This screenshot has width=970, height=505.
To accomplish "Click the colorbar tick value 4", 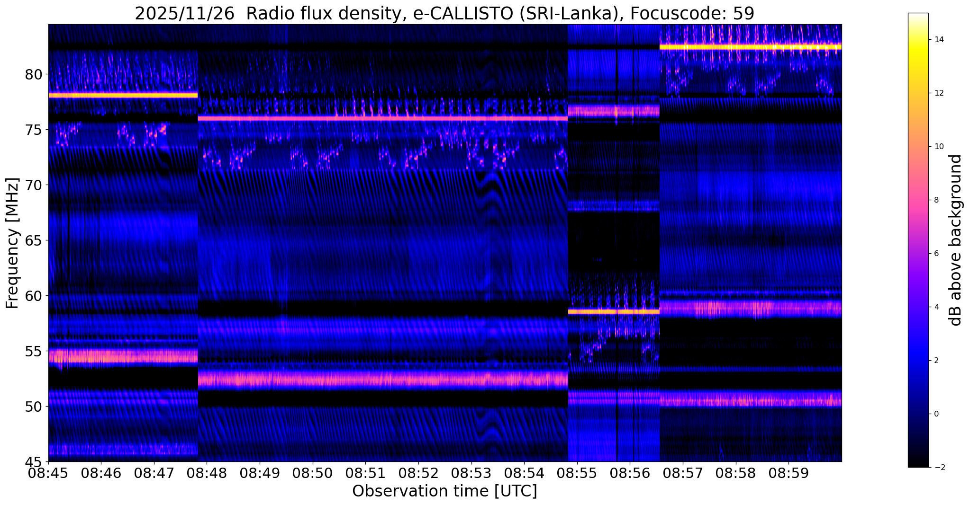I will coord(935,307).
